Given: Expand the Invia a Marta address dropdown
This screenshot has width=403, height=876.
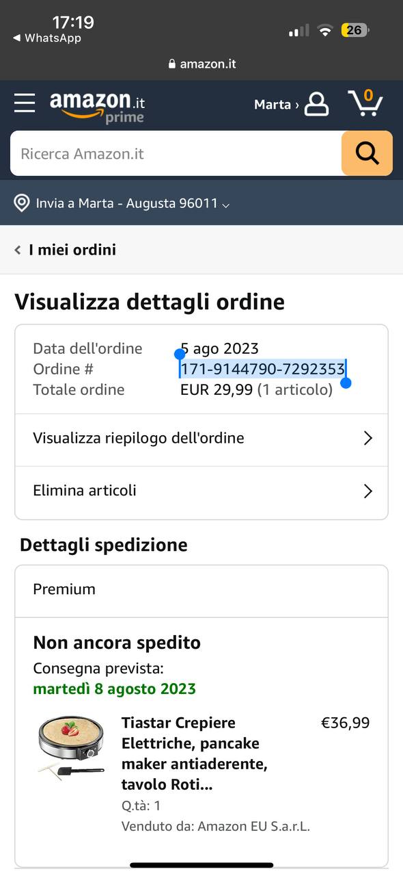Looking at the screenshot, I should click(226, 205).
